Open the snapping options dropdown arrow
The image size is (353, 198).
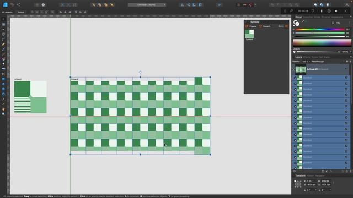coord(255,5)
